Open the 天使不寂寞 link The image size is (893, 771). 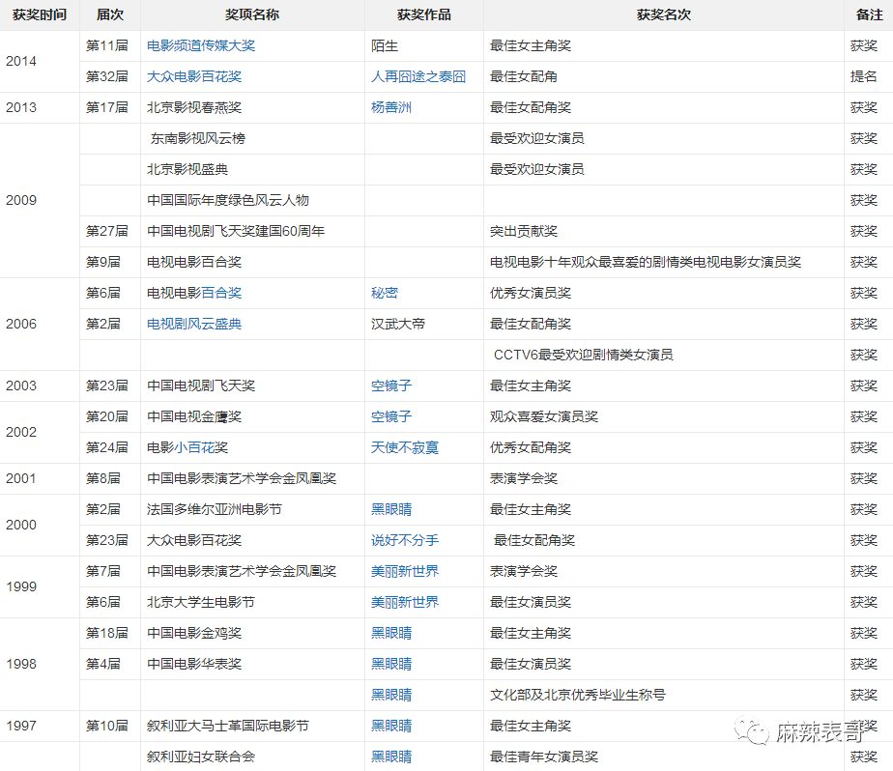coord(405,447)
